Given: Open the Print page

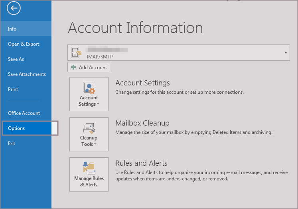Looking at the screenshot, I should pyautogui.click(x=13, y=89).
